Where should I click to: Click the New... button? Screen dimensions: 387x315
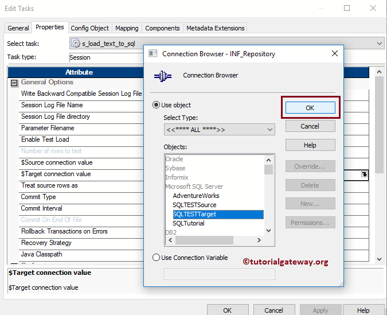[310, 204]
